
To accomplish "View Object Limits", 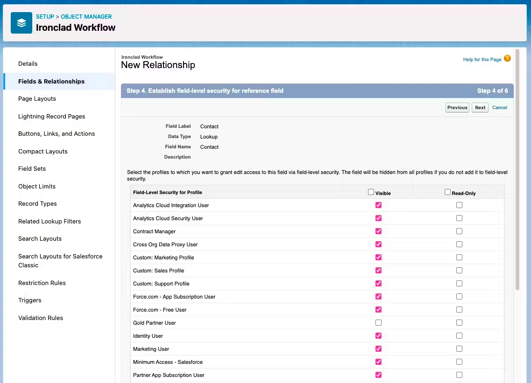I will [36, 186].
